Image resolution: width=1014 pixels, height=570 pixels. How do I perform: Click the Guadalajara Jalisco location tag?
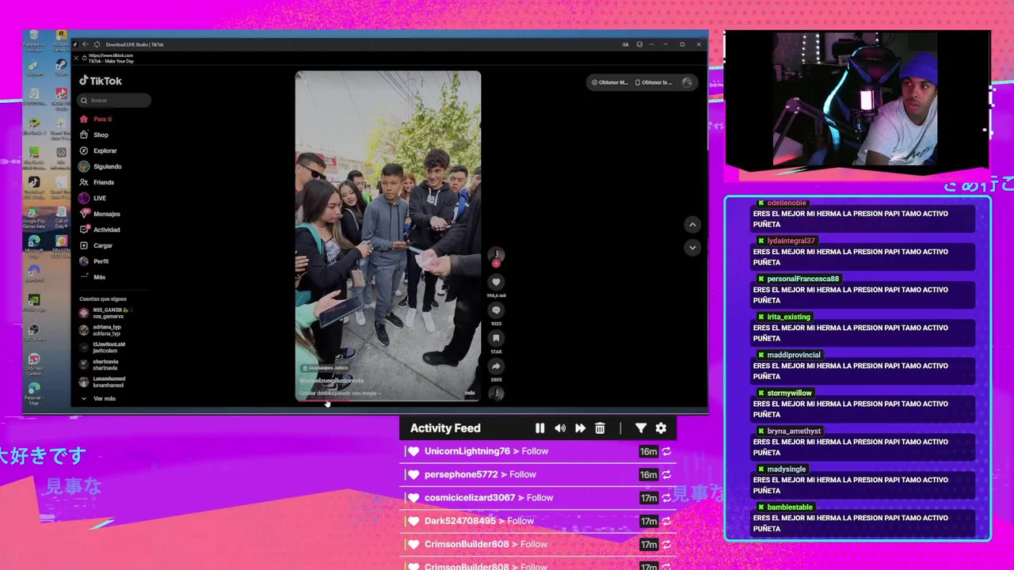tap(325, 368)
